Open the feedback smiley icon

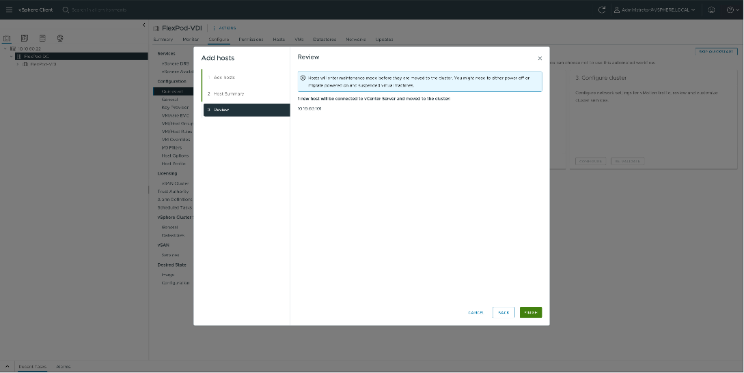tap(711, 10)
